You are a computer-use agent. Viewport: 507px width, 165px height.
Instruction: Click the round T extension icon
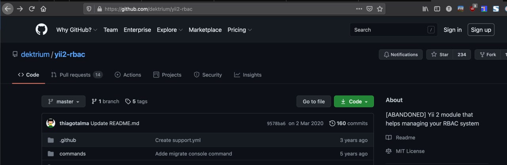449,9
